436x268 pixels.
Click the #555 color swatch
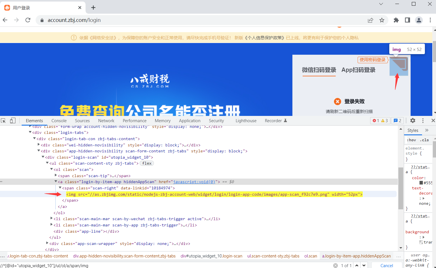tap(421, 183)
